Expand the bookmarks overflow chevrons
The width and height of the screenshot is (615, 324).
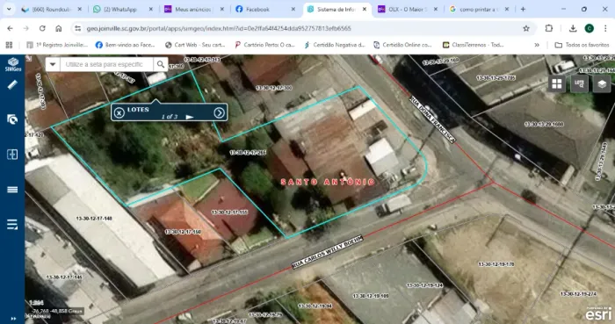537,45
